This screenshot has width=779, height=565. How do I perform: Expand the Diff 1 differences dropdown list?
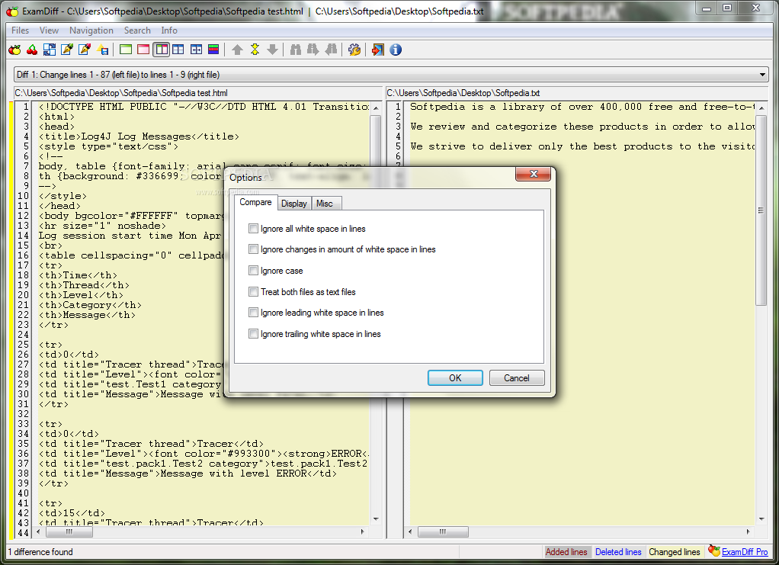pos(762,75)
